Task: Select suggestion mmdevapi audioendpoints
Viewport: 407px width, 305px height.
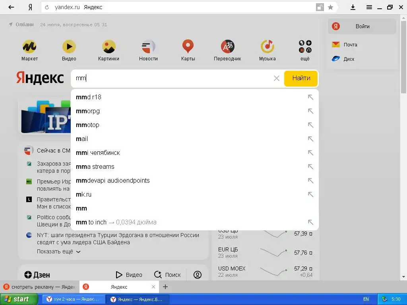Action: click(x=195, y=181)
